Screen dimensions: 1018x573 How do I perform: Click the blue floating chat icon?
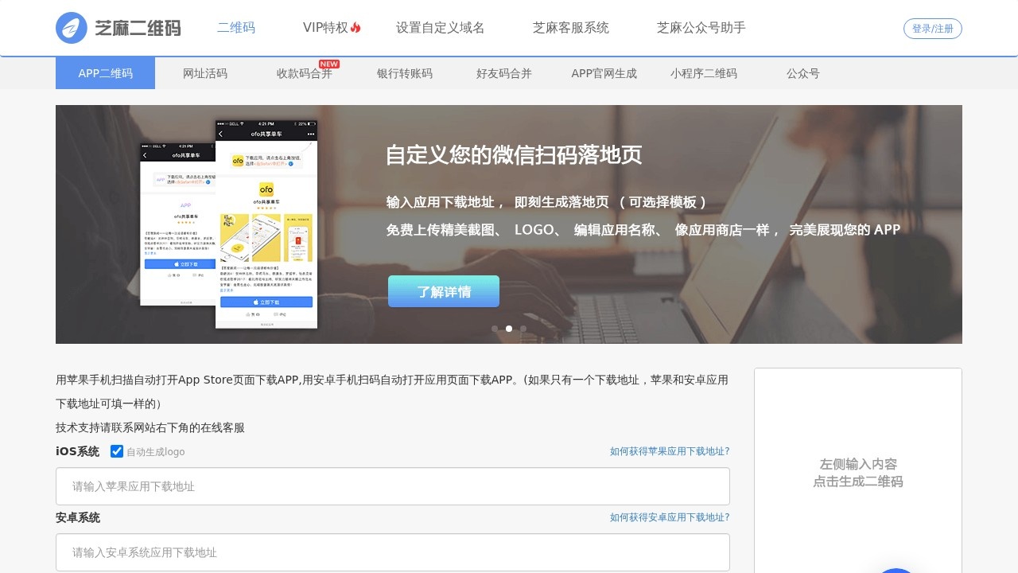896,568
